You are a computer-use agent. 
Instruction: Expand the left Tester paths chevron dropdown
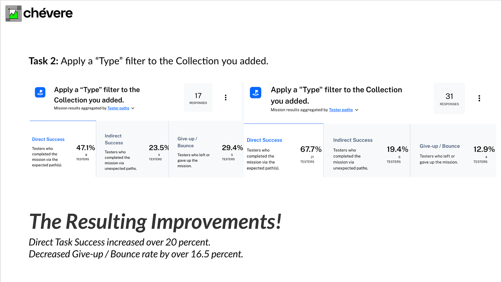point(133,108)
